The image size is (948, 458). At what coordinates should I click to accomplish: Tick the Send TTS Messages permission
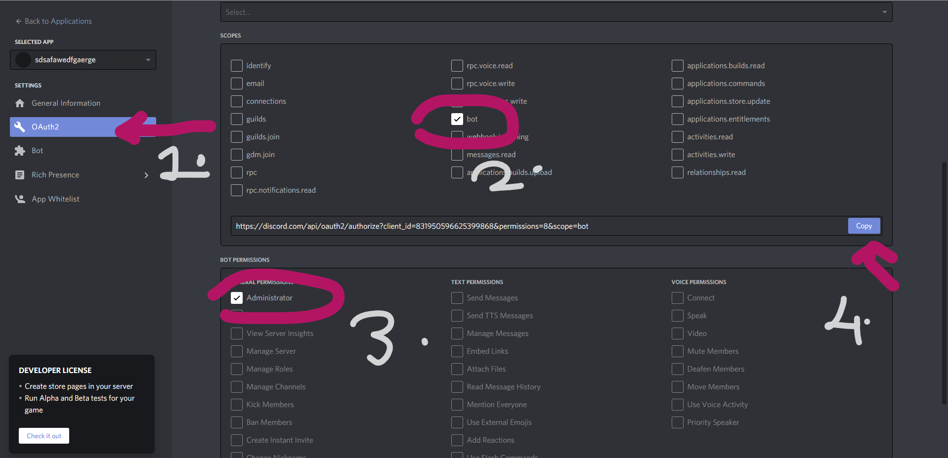(x=457, y=316)
